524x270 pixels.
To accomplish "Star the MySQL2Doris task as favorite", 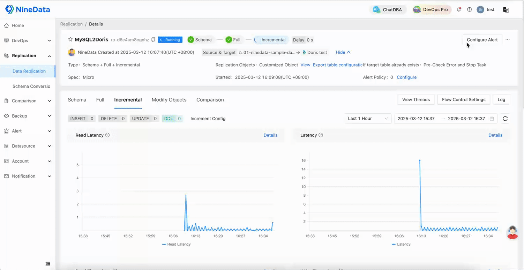I will point(70,40).
